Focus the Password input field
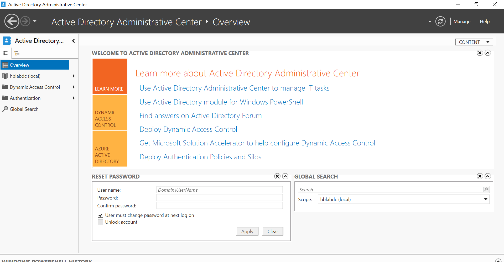The width and height of the screenshot is (504, 262). (x=220, y=198)
